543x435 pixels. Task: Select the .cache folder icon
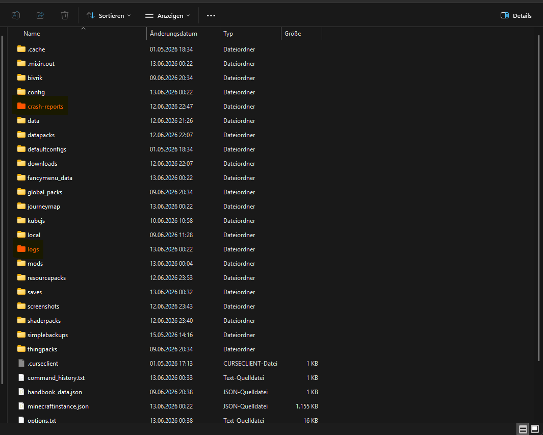pyautogui.click(x=21, y=49)
